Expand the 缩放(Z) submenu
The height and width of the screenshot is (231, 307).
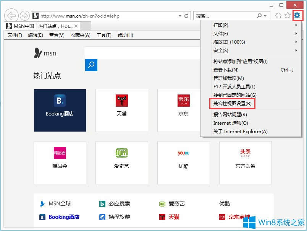tap(244, 42)
